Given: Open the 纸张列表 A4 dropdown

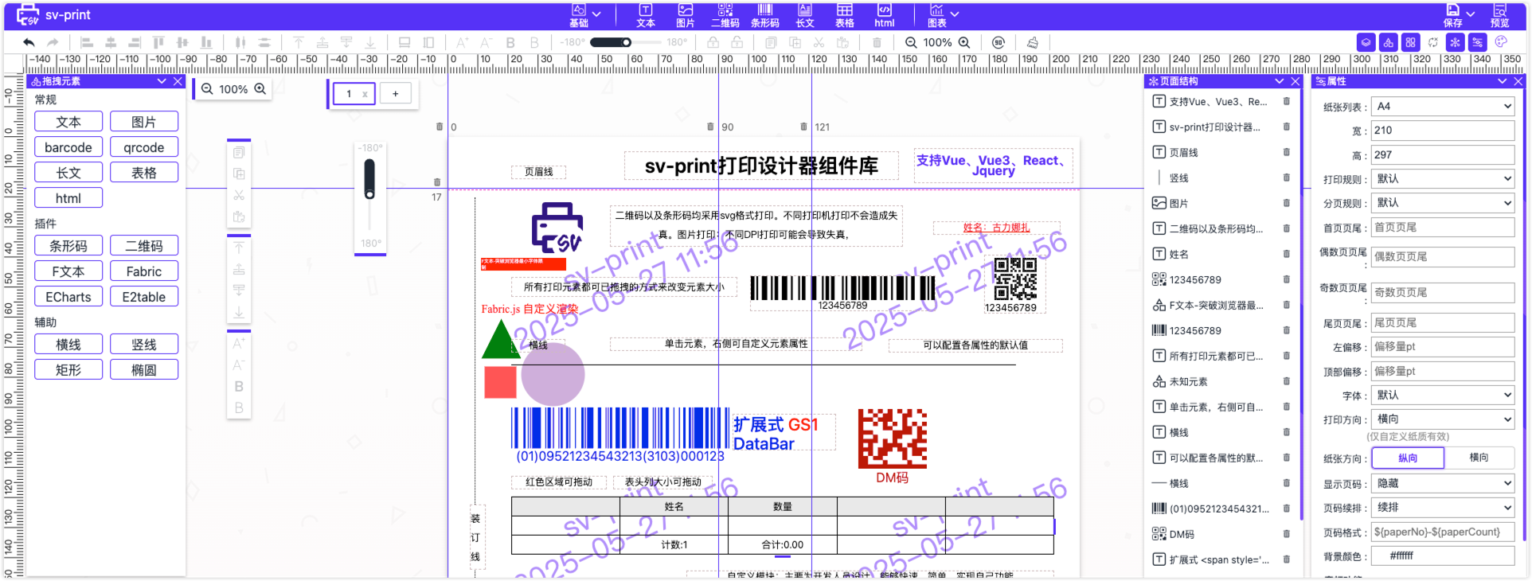Looking at the screenshot, I should point(1442,106).
